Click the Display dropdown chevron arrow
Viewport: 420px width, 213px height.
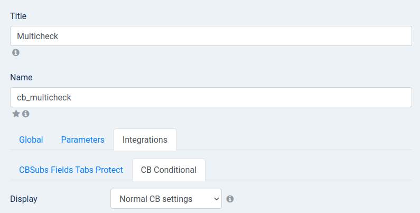coord(217,199)
